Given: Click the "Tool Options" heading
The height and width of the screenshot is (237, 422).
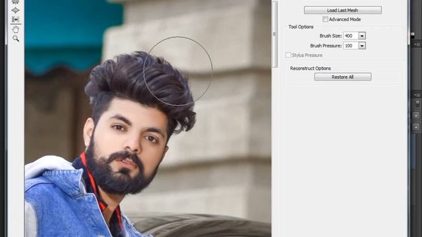Looking at the screenshot, I should 301,27.
